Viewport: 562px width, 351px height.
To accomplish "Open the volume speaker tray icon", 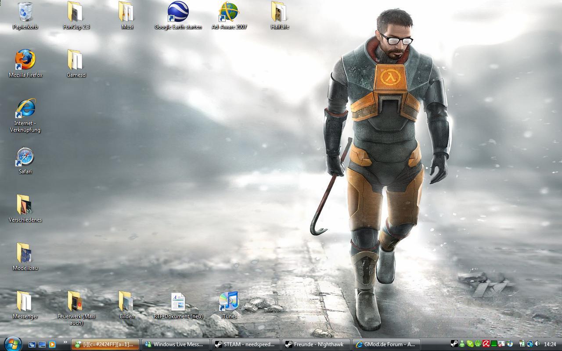I will click(537, 344).
